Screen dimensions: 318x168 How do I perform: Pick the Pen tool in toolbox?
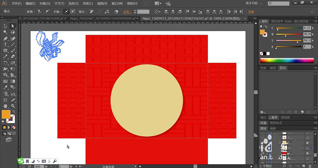5,38
